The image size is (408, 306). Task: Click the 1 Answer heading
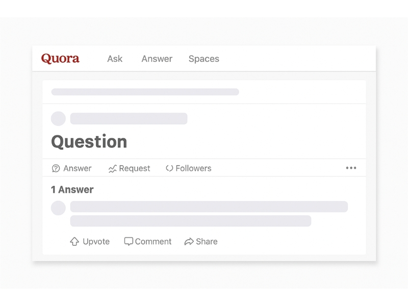point(72,189)
